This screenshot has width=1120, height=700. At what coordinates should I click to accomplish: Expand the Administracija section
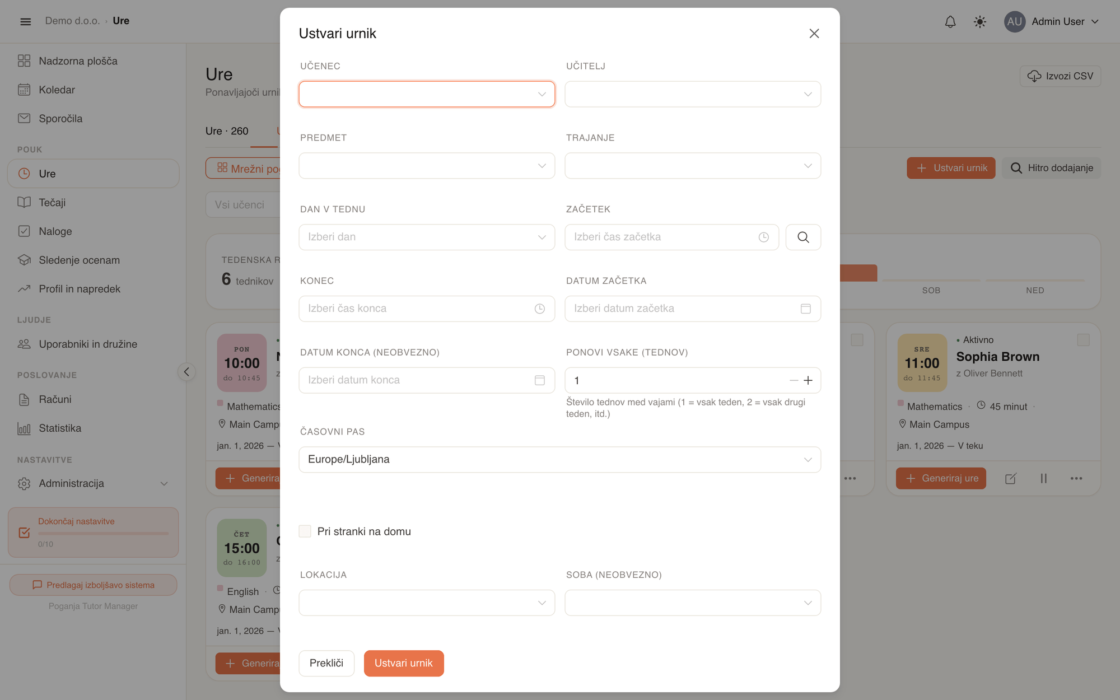point(93,483)
